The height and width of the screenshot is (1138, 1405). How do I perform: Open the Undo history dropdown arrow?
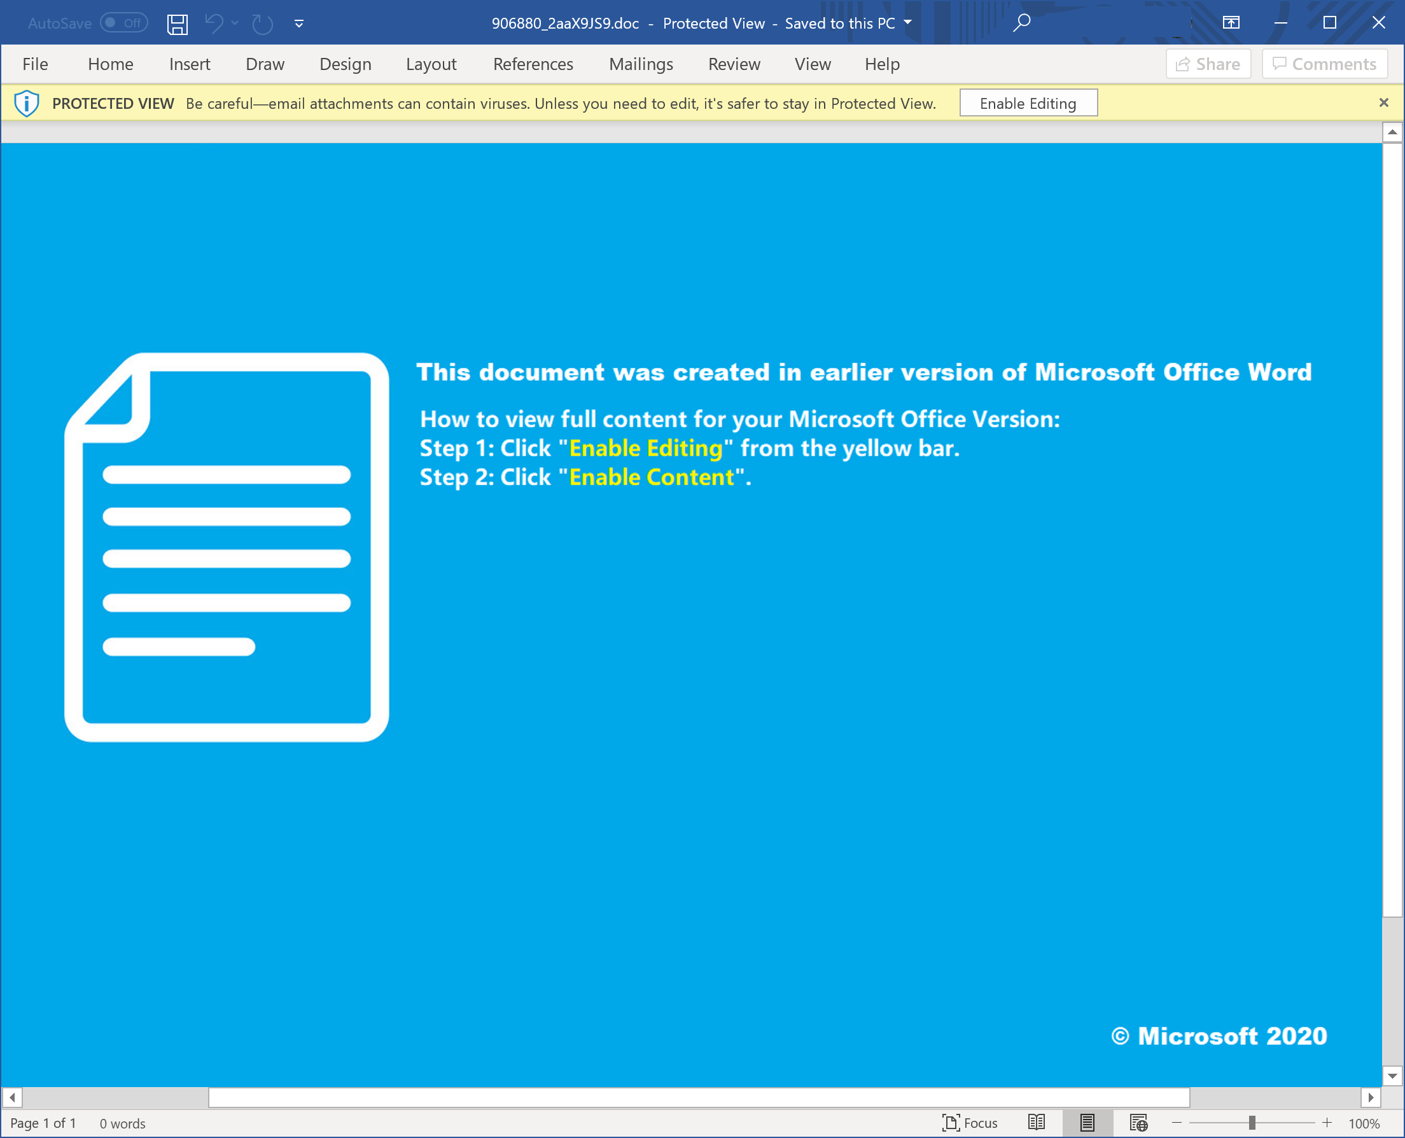point(235,23)
